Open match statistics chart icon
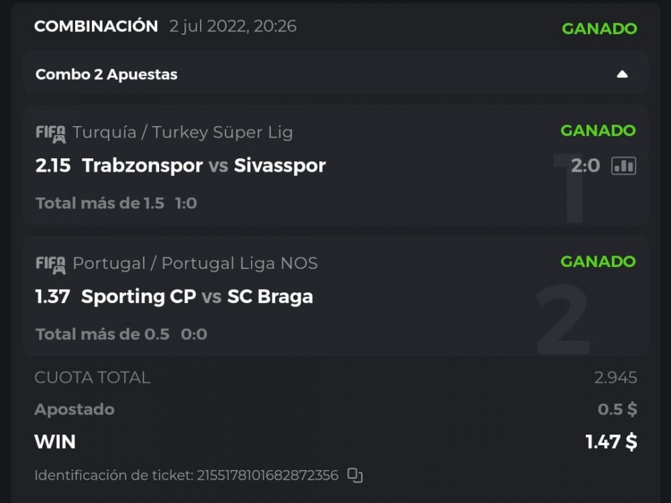This screenshot has width=671, height=503. [x=623, y=166]
